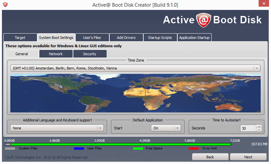Click the green free space usage bar
Screen dimensions: 271x164
(x=121, y=144)
